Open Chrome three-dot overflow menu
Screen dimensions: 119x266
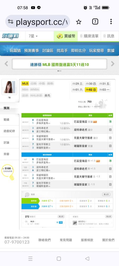(x=111, y=22)
